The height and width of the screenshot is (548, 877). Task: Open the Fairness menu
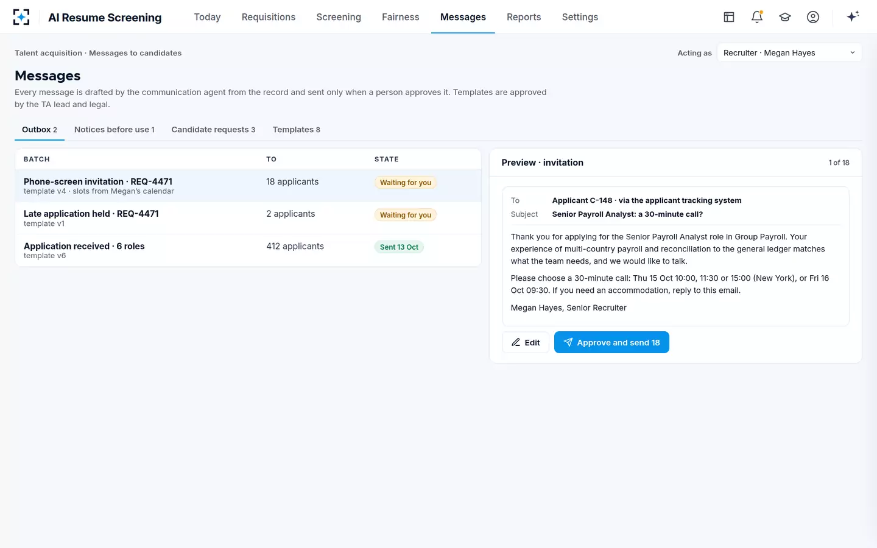pyautogui.click(x=401, y=17)
